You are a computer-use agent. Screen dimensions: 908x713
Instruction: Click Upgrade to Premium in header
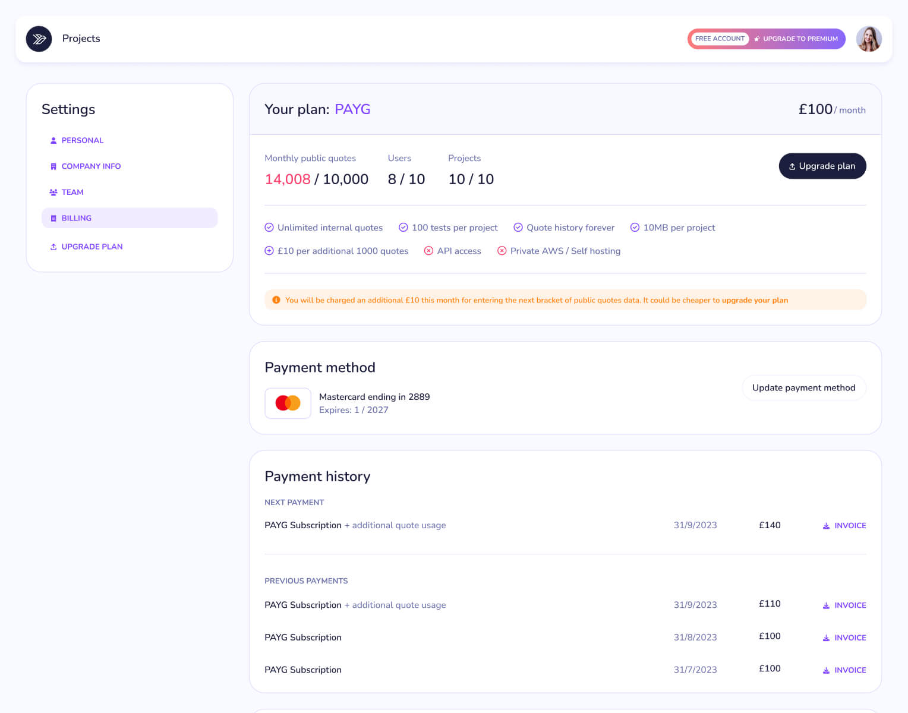coord(796,39)
